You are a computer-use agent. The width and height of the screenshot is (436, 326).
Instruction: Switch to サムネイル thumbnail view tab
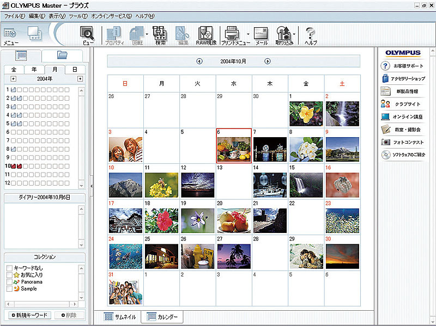[120, 317]
